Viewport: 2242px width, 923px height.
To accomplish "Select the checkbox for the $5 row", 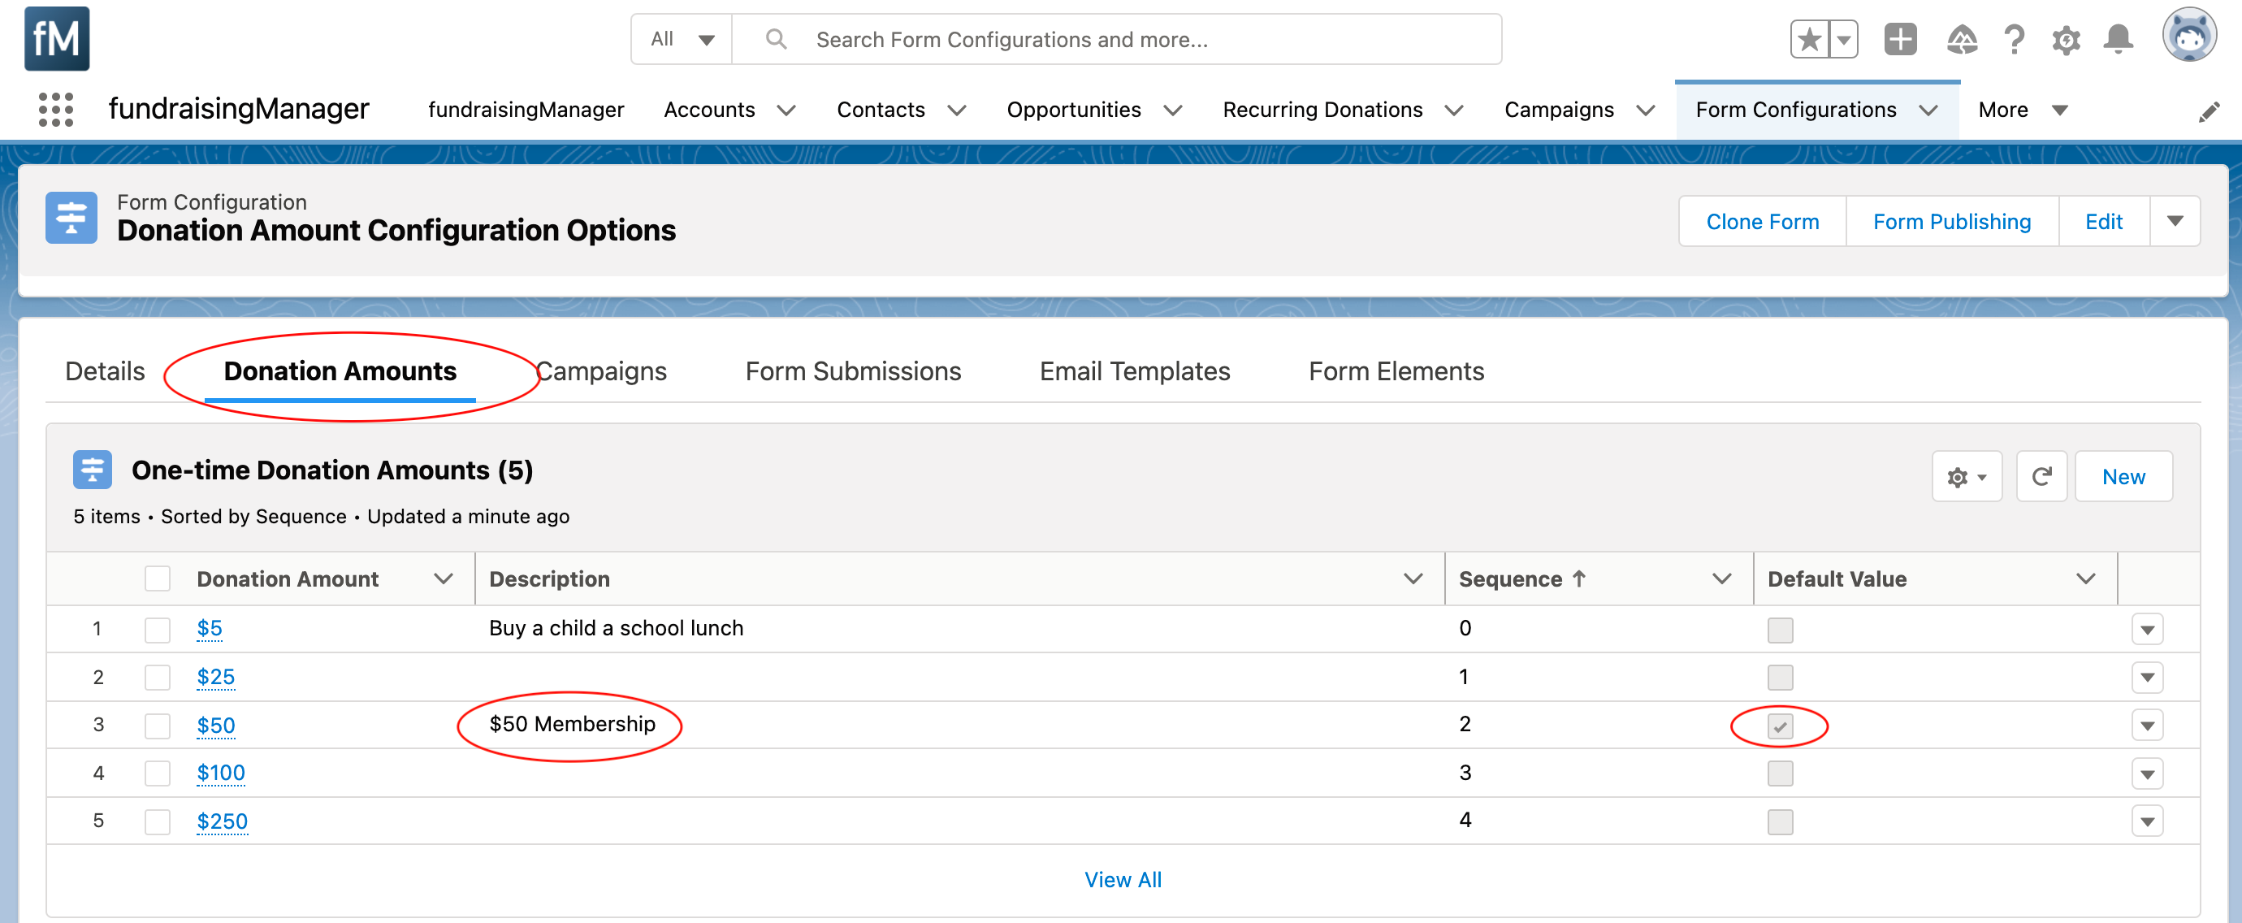I will tap(158, 629).
